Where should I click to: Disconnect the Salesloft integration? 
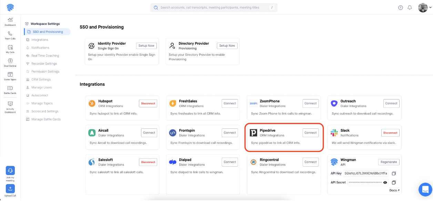[148, 162]
